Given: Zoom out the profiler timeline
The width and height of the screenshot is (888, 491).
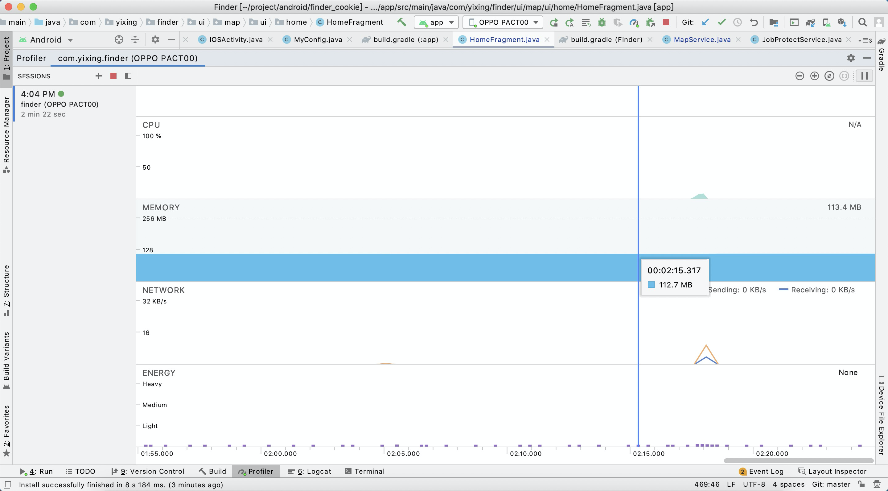Looking at the screenshot, I should 800,76.
